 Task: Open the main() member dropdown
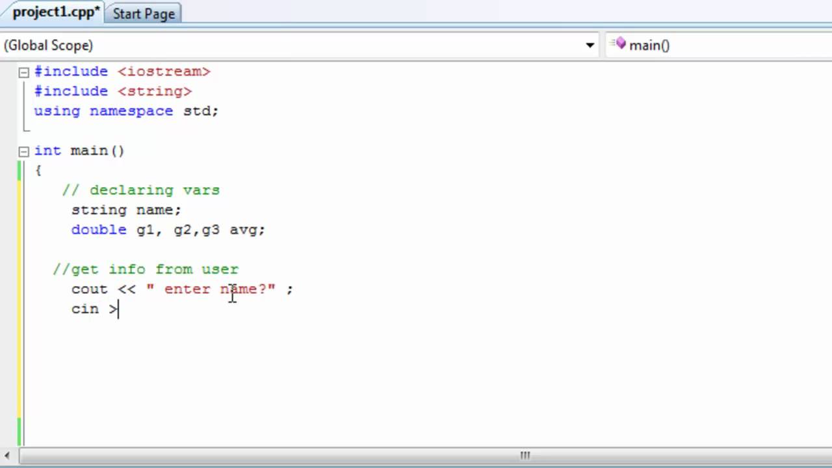coord(718,45)
